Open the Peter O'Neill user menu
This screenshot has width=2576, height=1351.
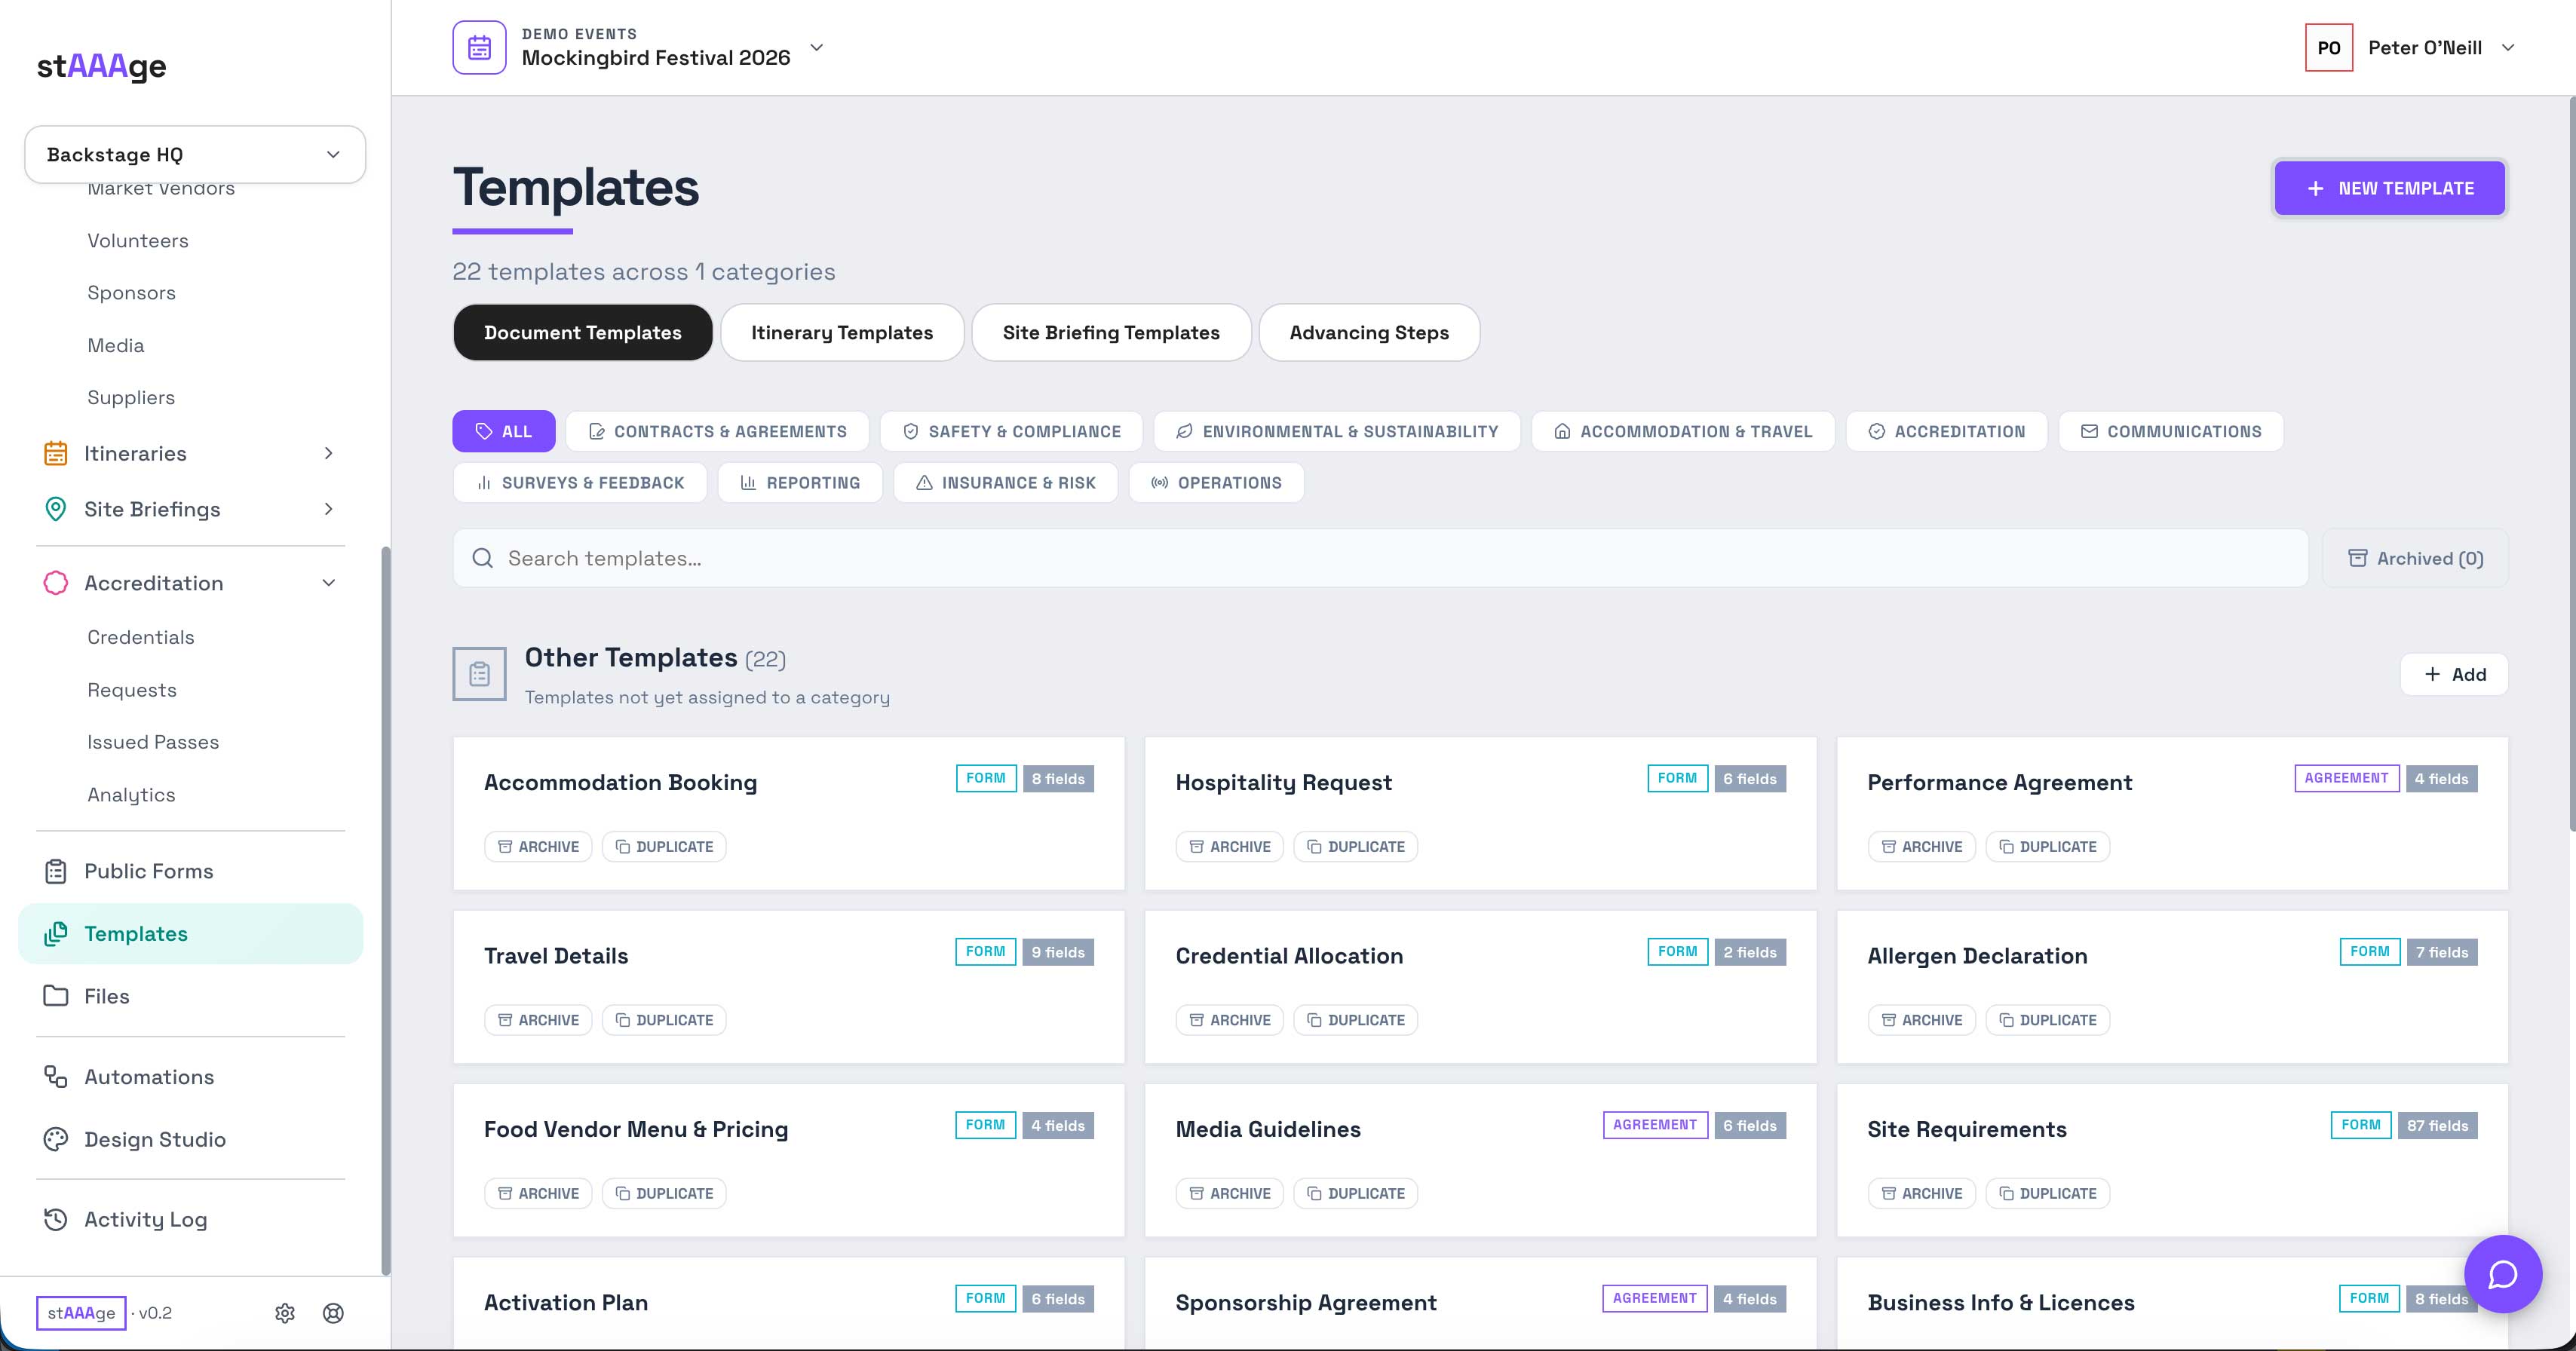[x=2412, y=48]
